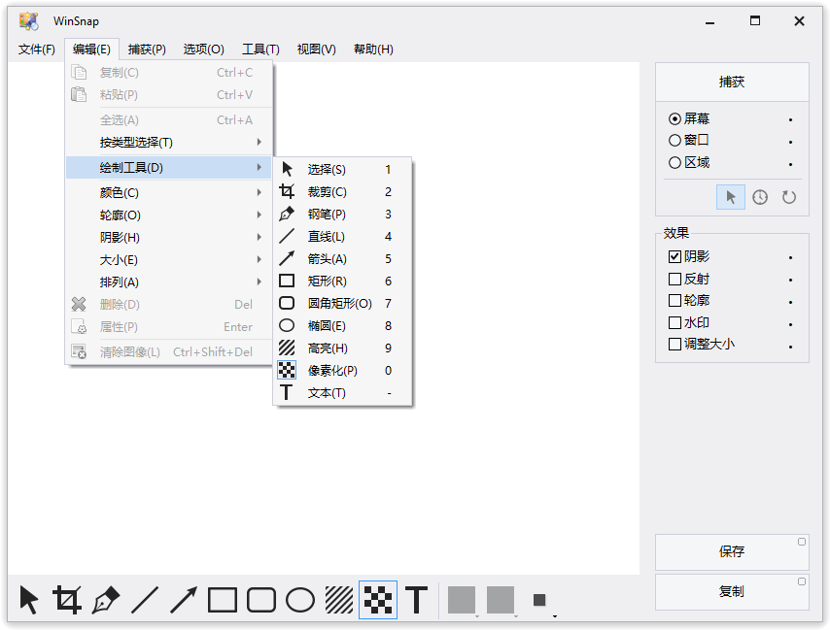Image resolution: width=830 pixels, height=630 pixels.
Task: Open the 捕获(P) menu in menu bar
Action: click(147, 50)
